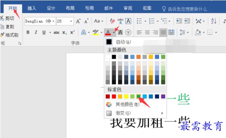Switch to the 邮件 Mailings tab

[109, 8]
